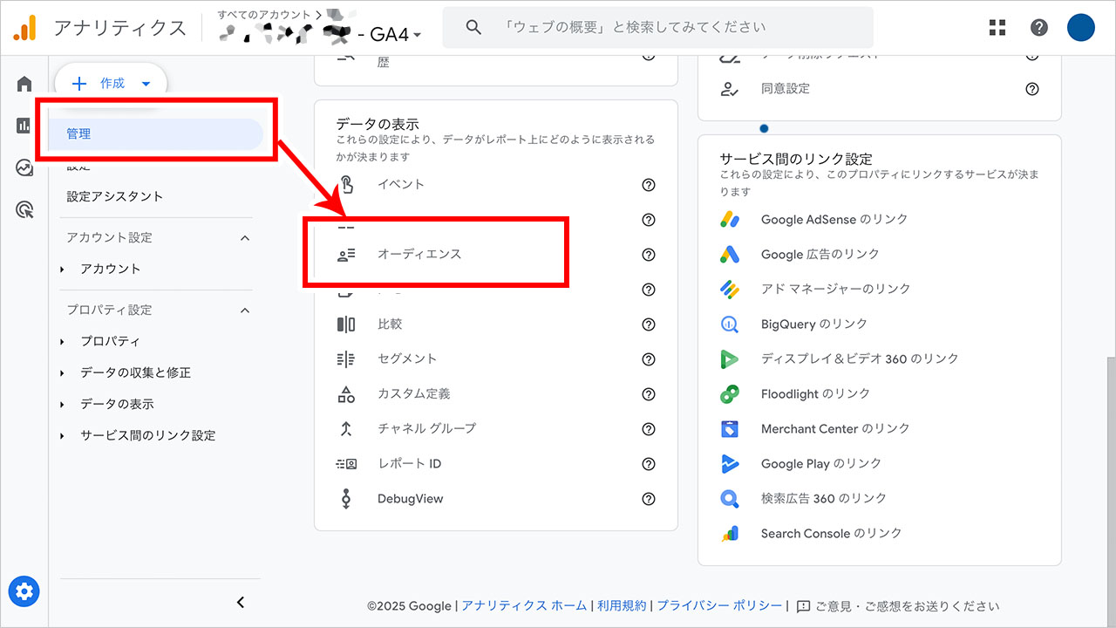Viewport: 1116px width, 628px height.
Task: Open BigQuery のリンク
Action: tap(814, 324)
